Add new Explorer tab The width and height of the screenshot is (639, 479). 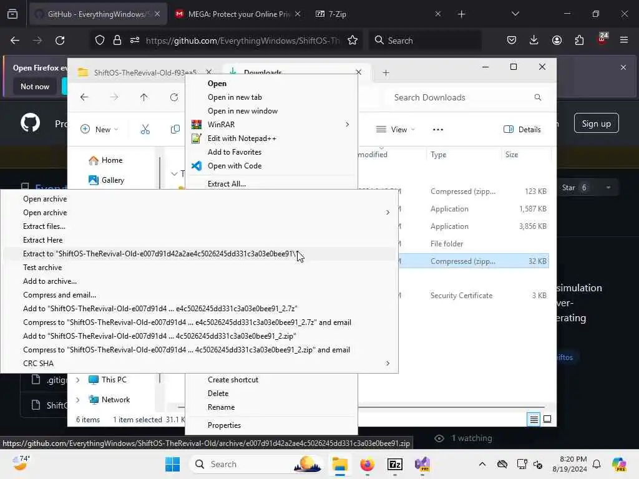[386, 73]
